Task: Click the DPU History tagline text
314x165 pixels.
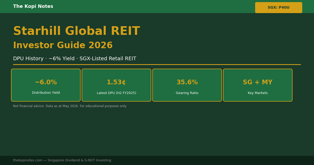Action: click(75, 59)
